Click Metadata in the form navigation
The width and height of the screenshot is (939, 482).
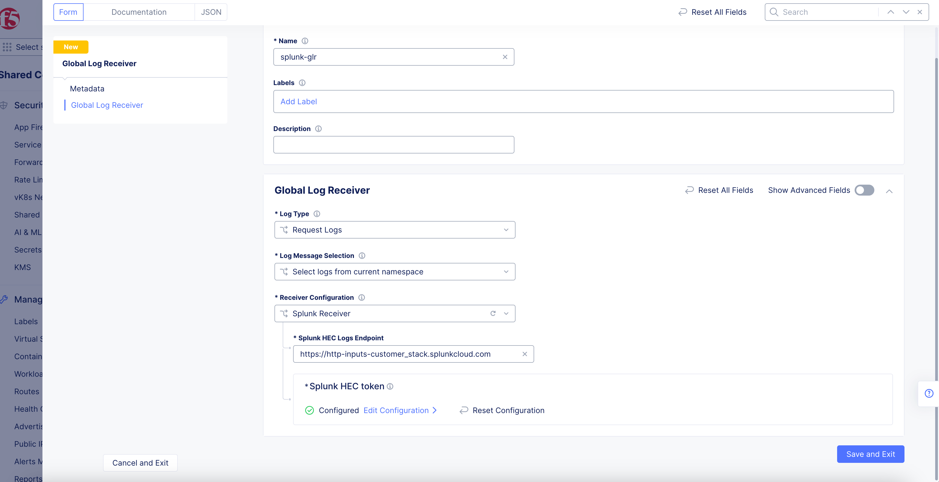click(87, 88)
